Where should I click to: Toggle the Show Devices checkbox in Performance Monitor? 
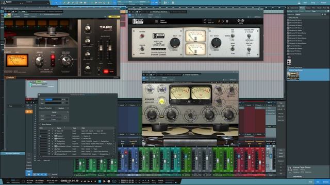(x=40, y=124)
